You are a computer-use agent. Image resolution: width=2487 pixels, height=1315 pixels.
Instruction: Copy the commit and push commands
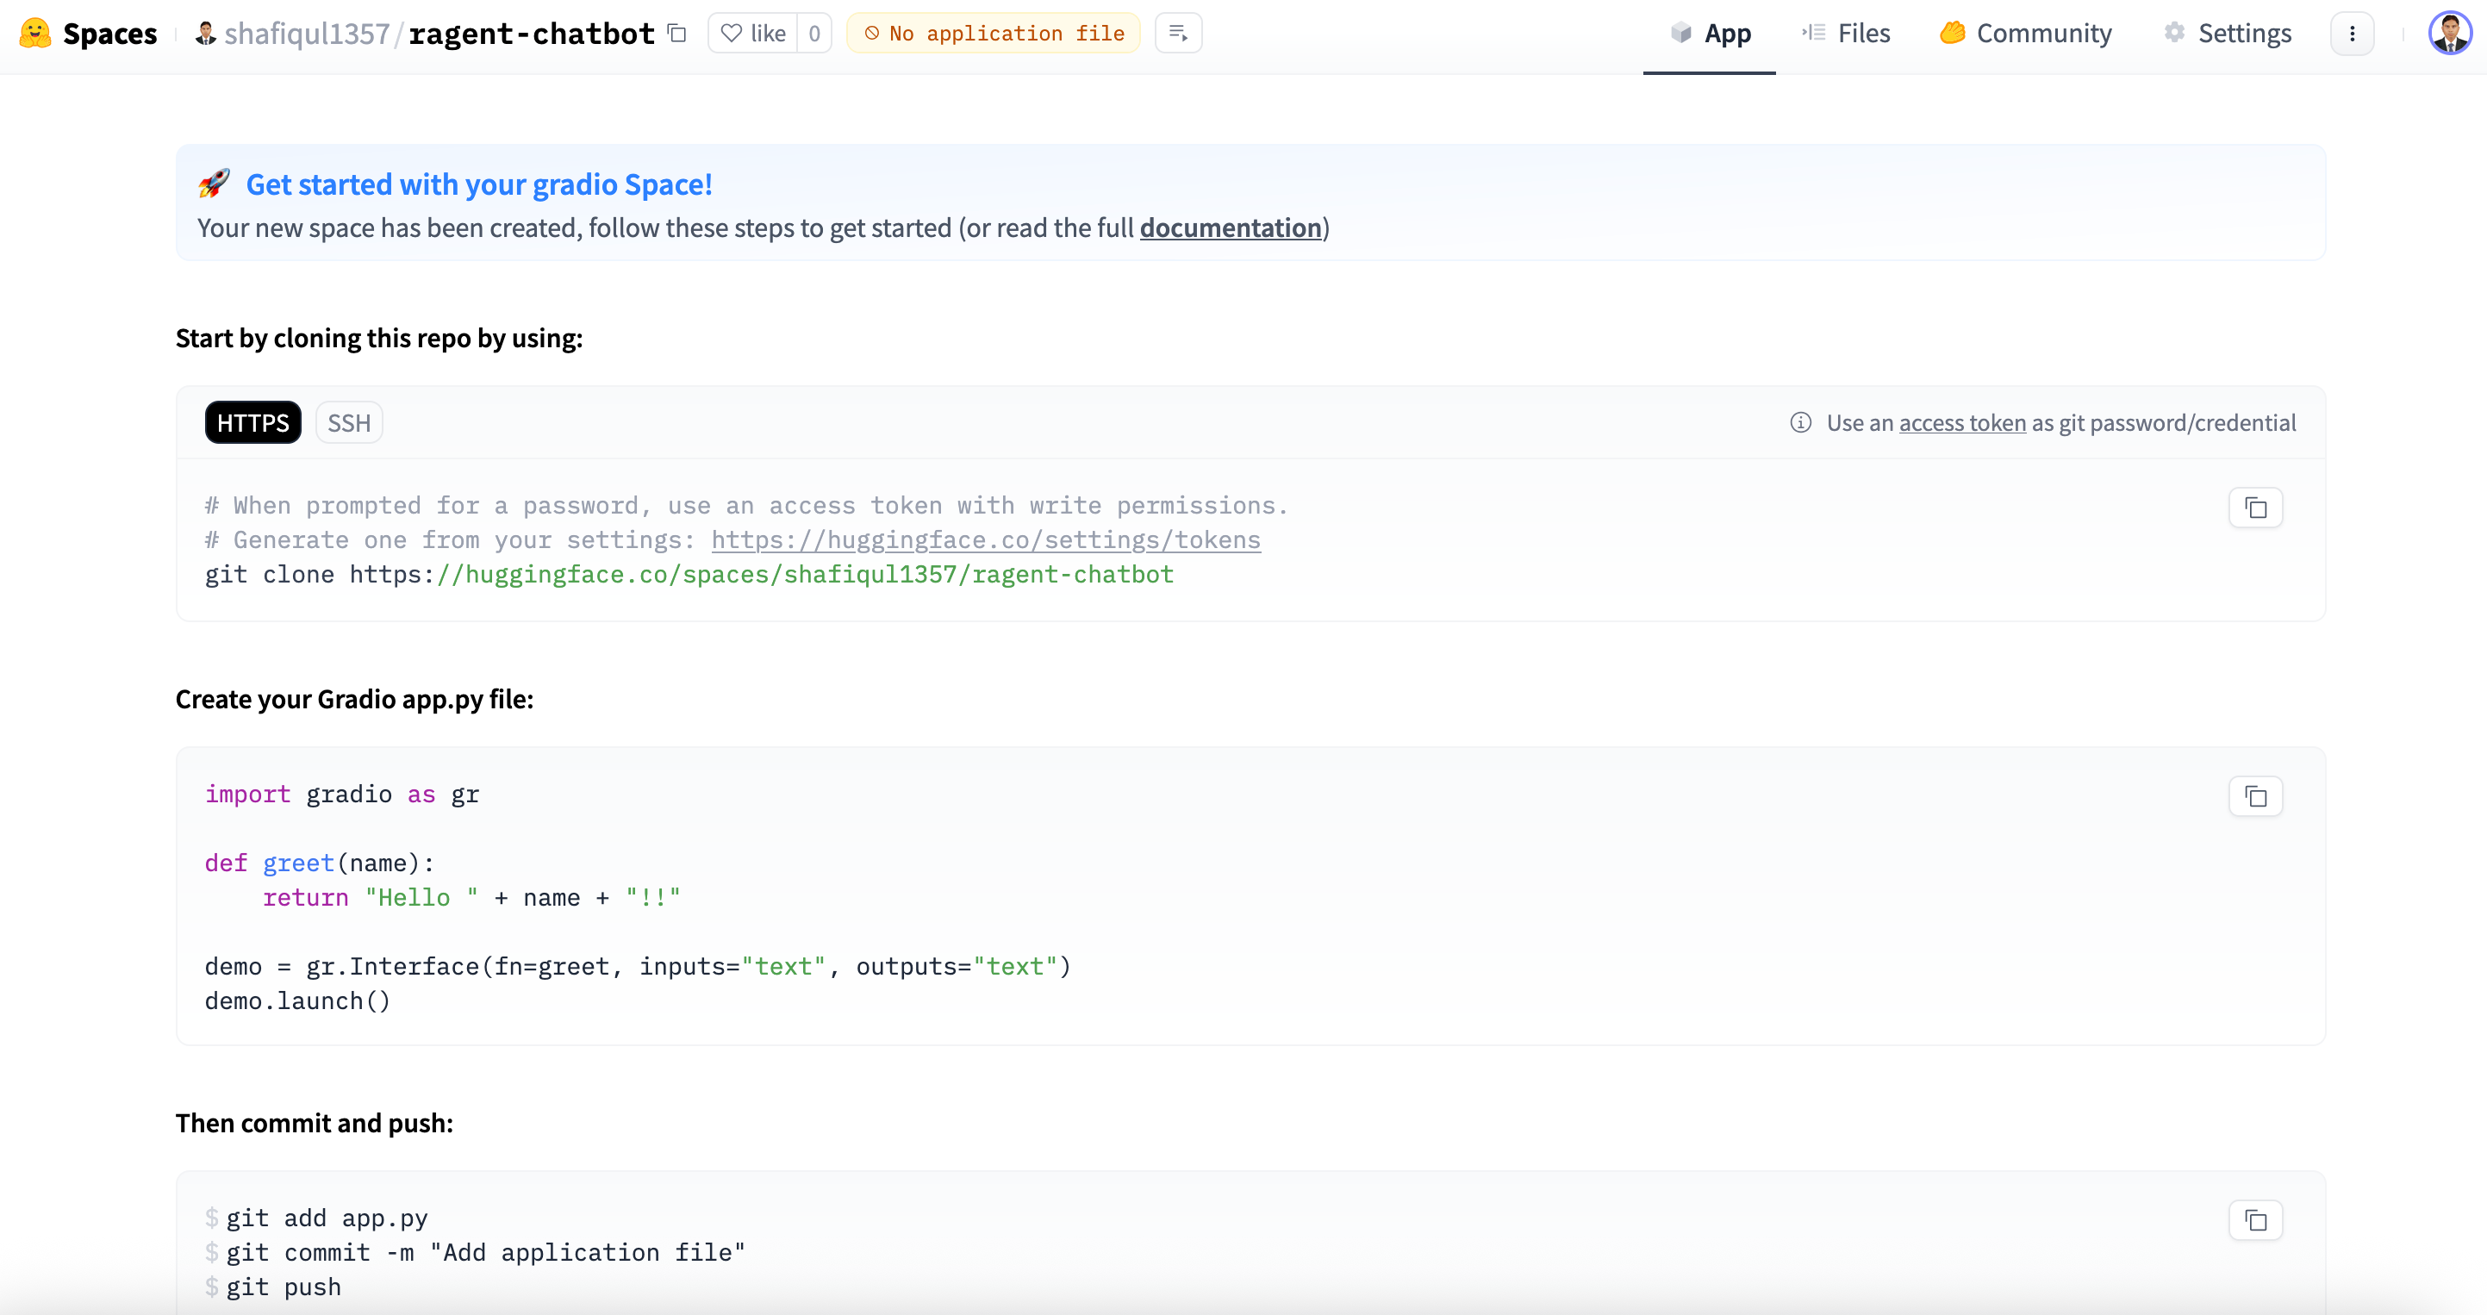pos(2255,1220)
